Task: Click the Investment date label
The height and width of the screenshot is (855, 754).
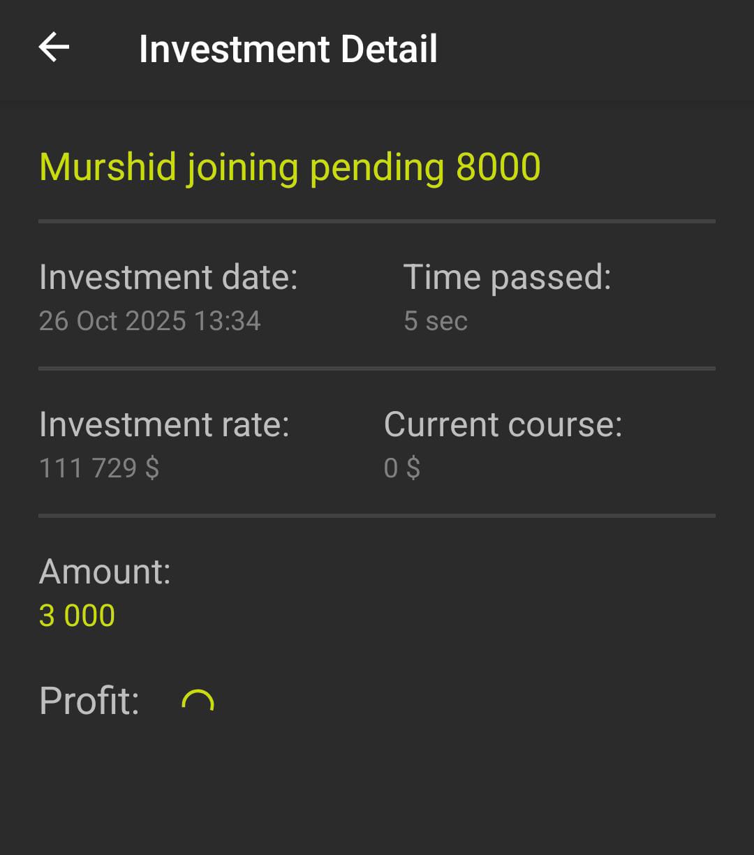Action: click(168, 277)
